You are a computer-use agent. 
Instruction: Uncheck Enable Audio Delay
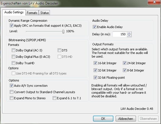94,27
